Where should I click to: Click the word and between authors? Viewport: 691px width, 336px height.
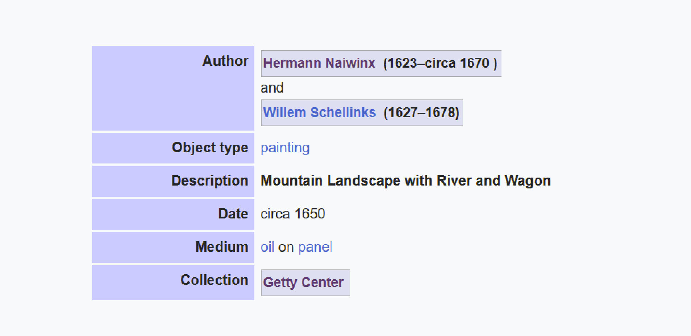pos(272,88)
